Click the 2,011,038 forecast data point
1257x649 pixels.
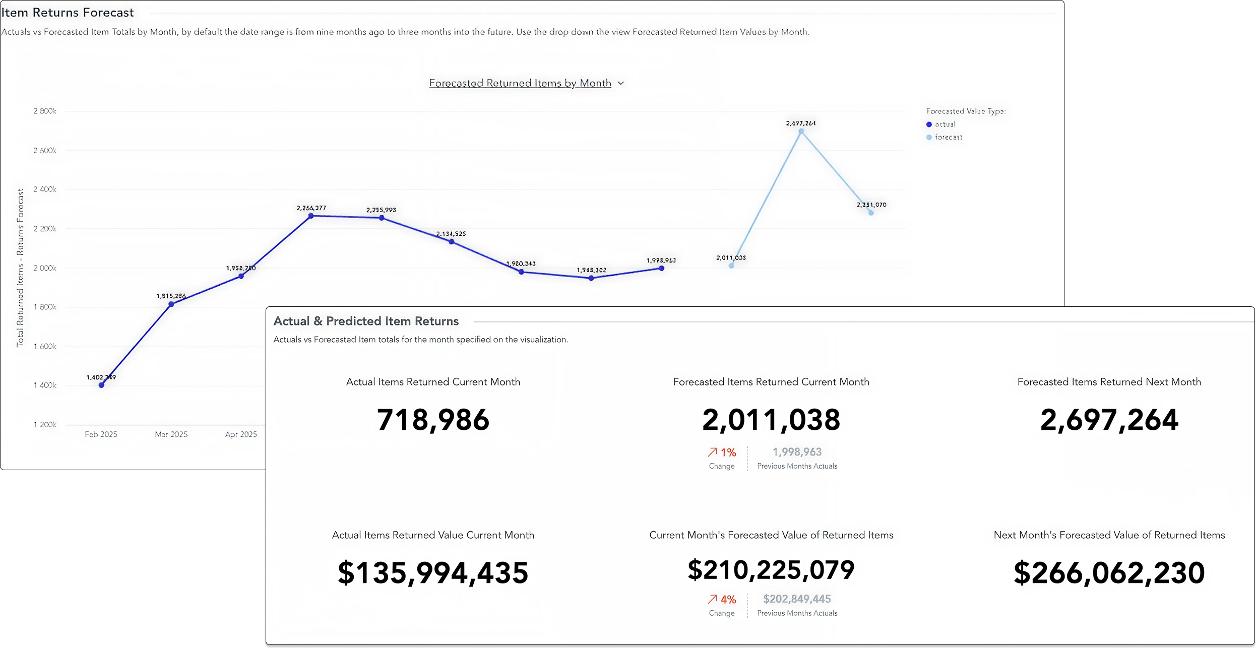point(731,266)
